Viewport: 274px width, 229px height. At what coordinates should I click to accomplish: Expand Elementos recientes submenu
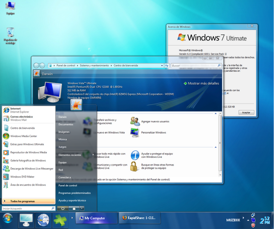[x=76, y=155]
